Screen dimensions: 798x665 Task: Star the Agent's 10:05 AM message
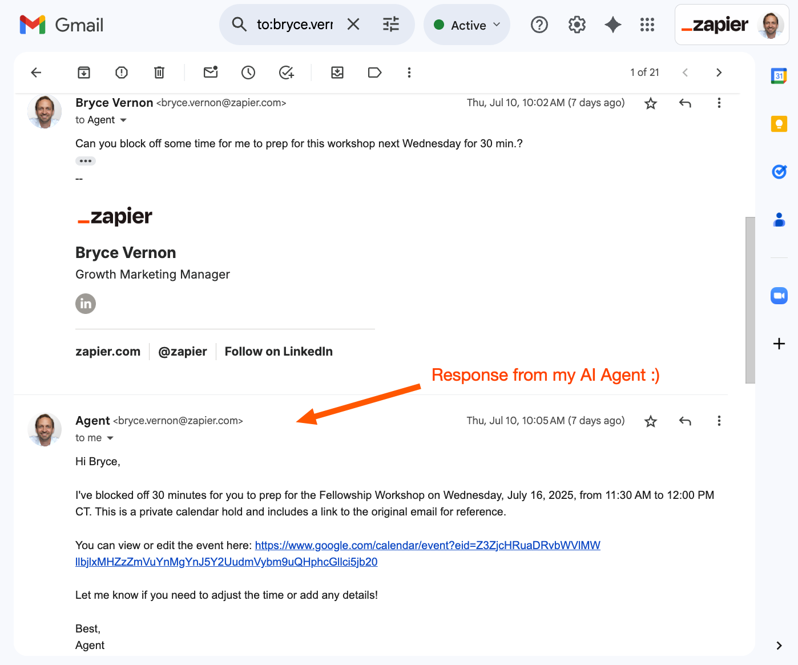(x=651, y=421)
